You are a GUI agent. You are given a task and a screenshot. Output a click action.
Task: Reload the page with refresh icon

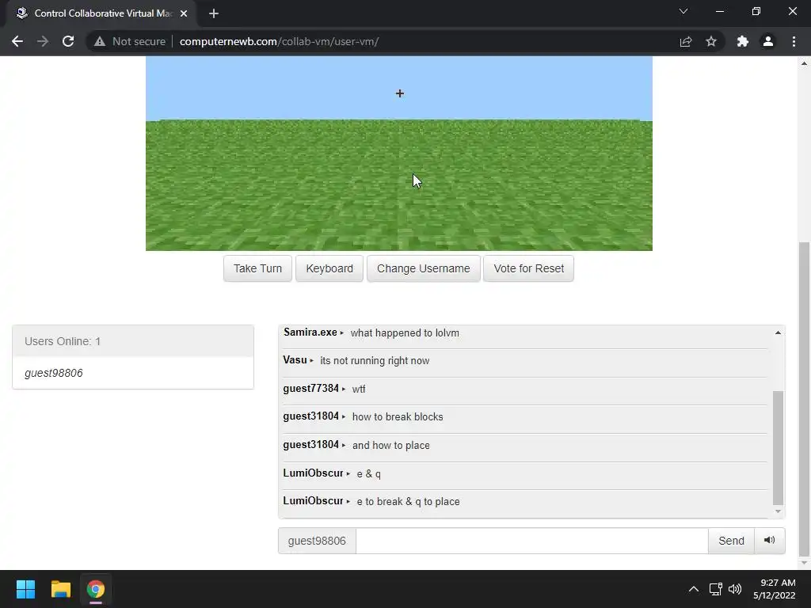(68, 41)
